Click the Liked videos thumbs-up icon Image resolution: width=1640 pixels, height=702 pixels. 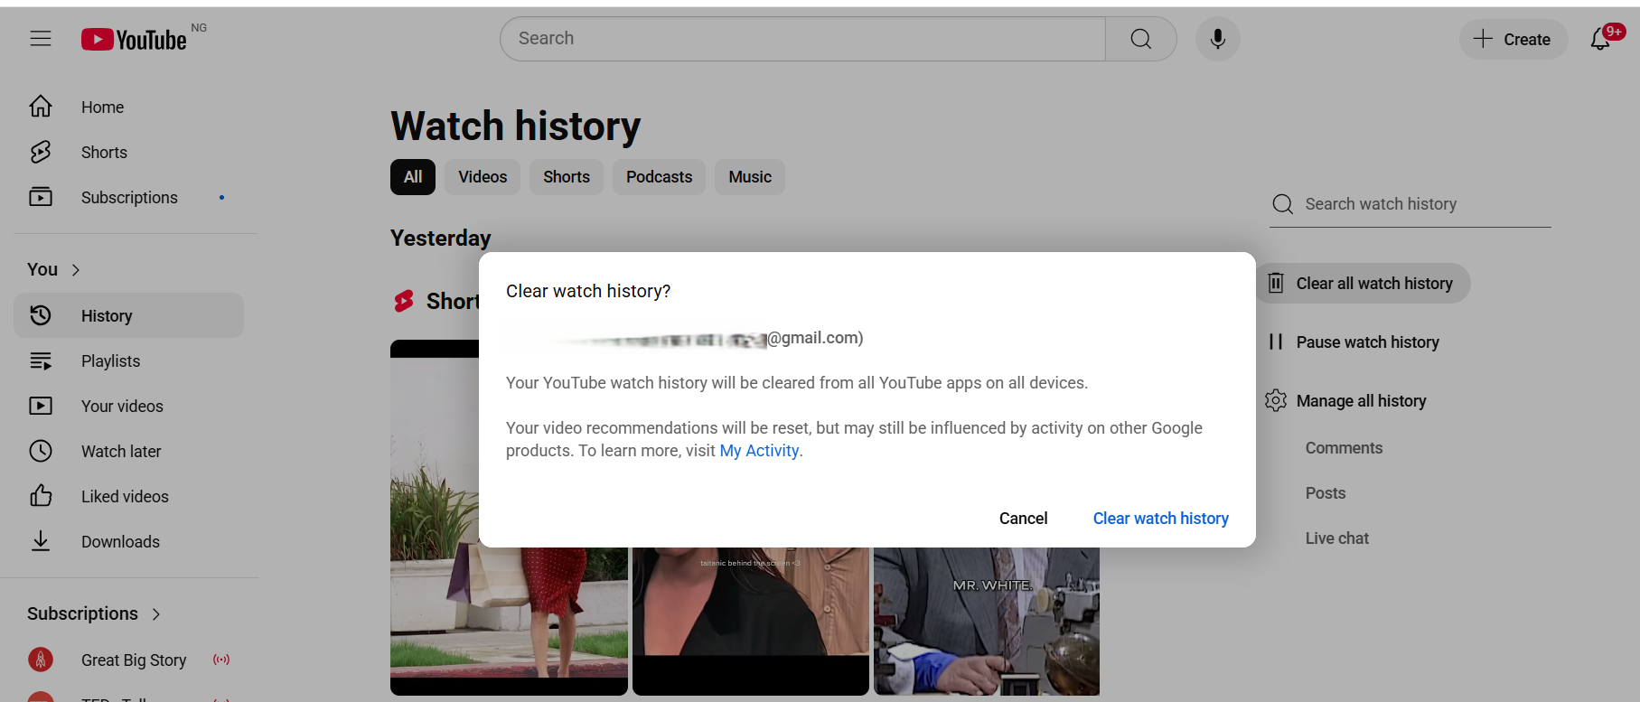(41, 496)
